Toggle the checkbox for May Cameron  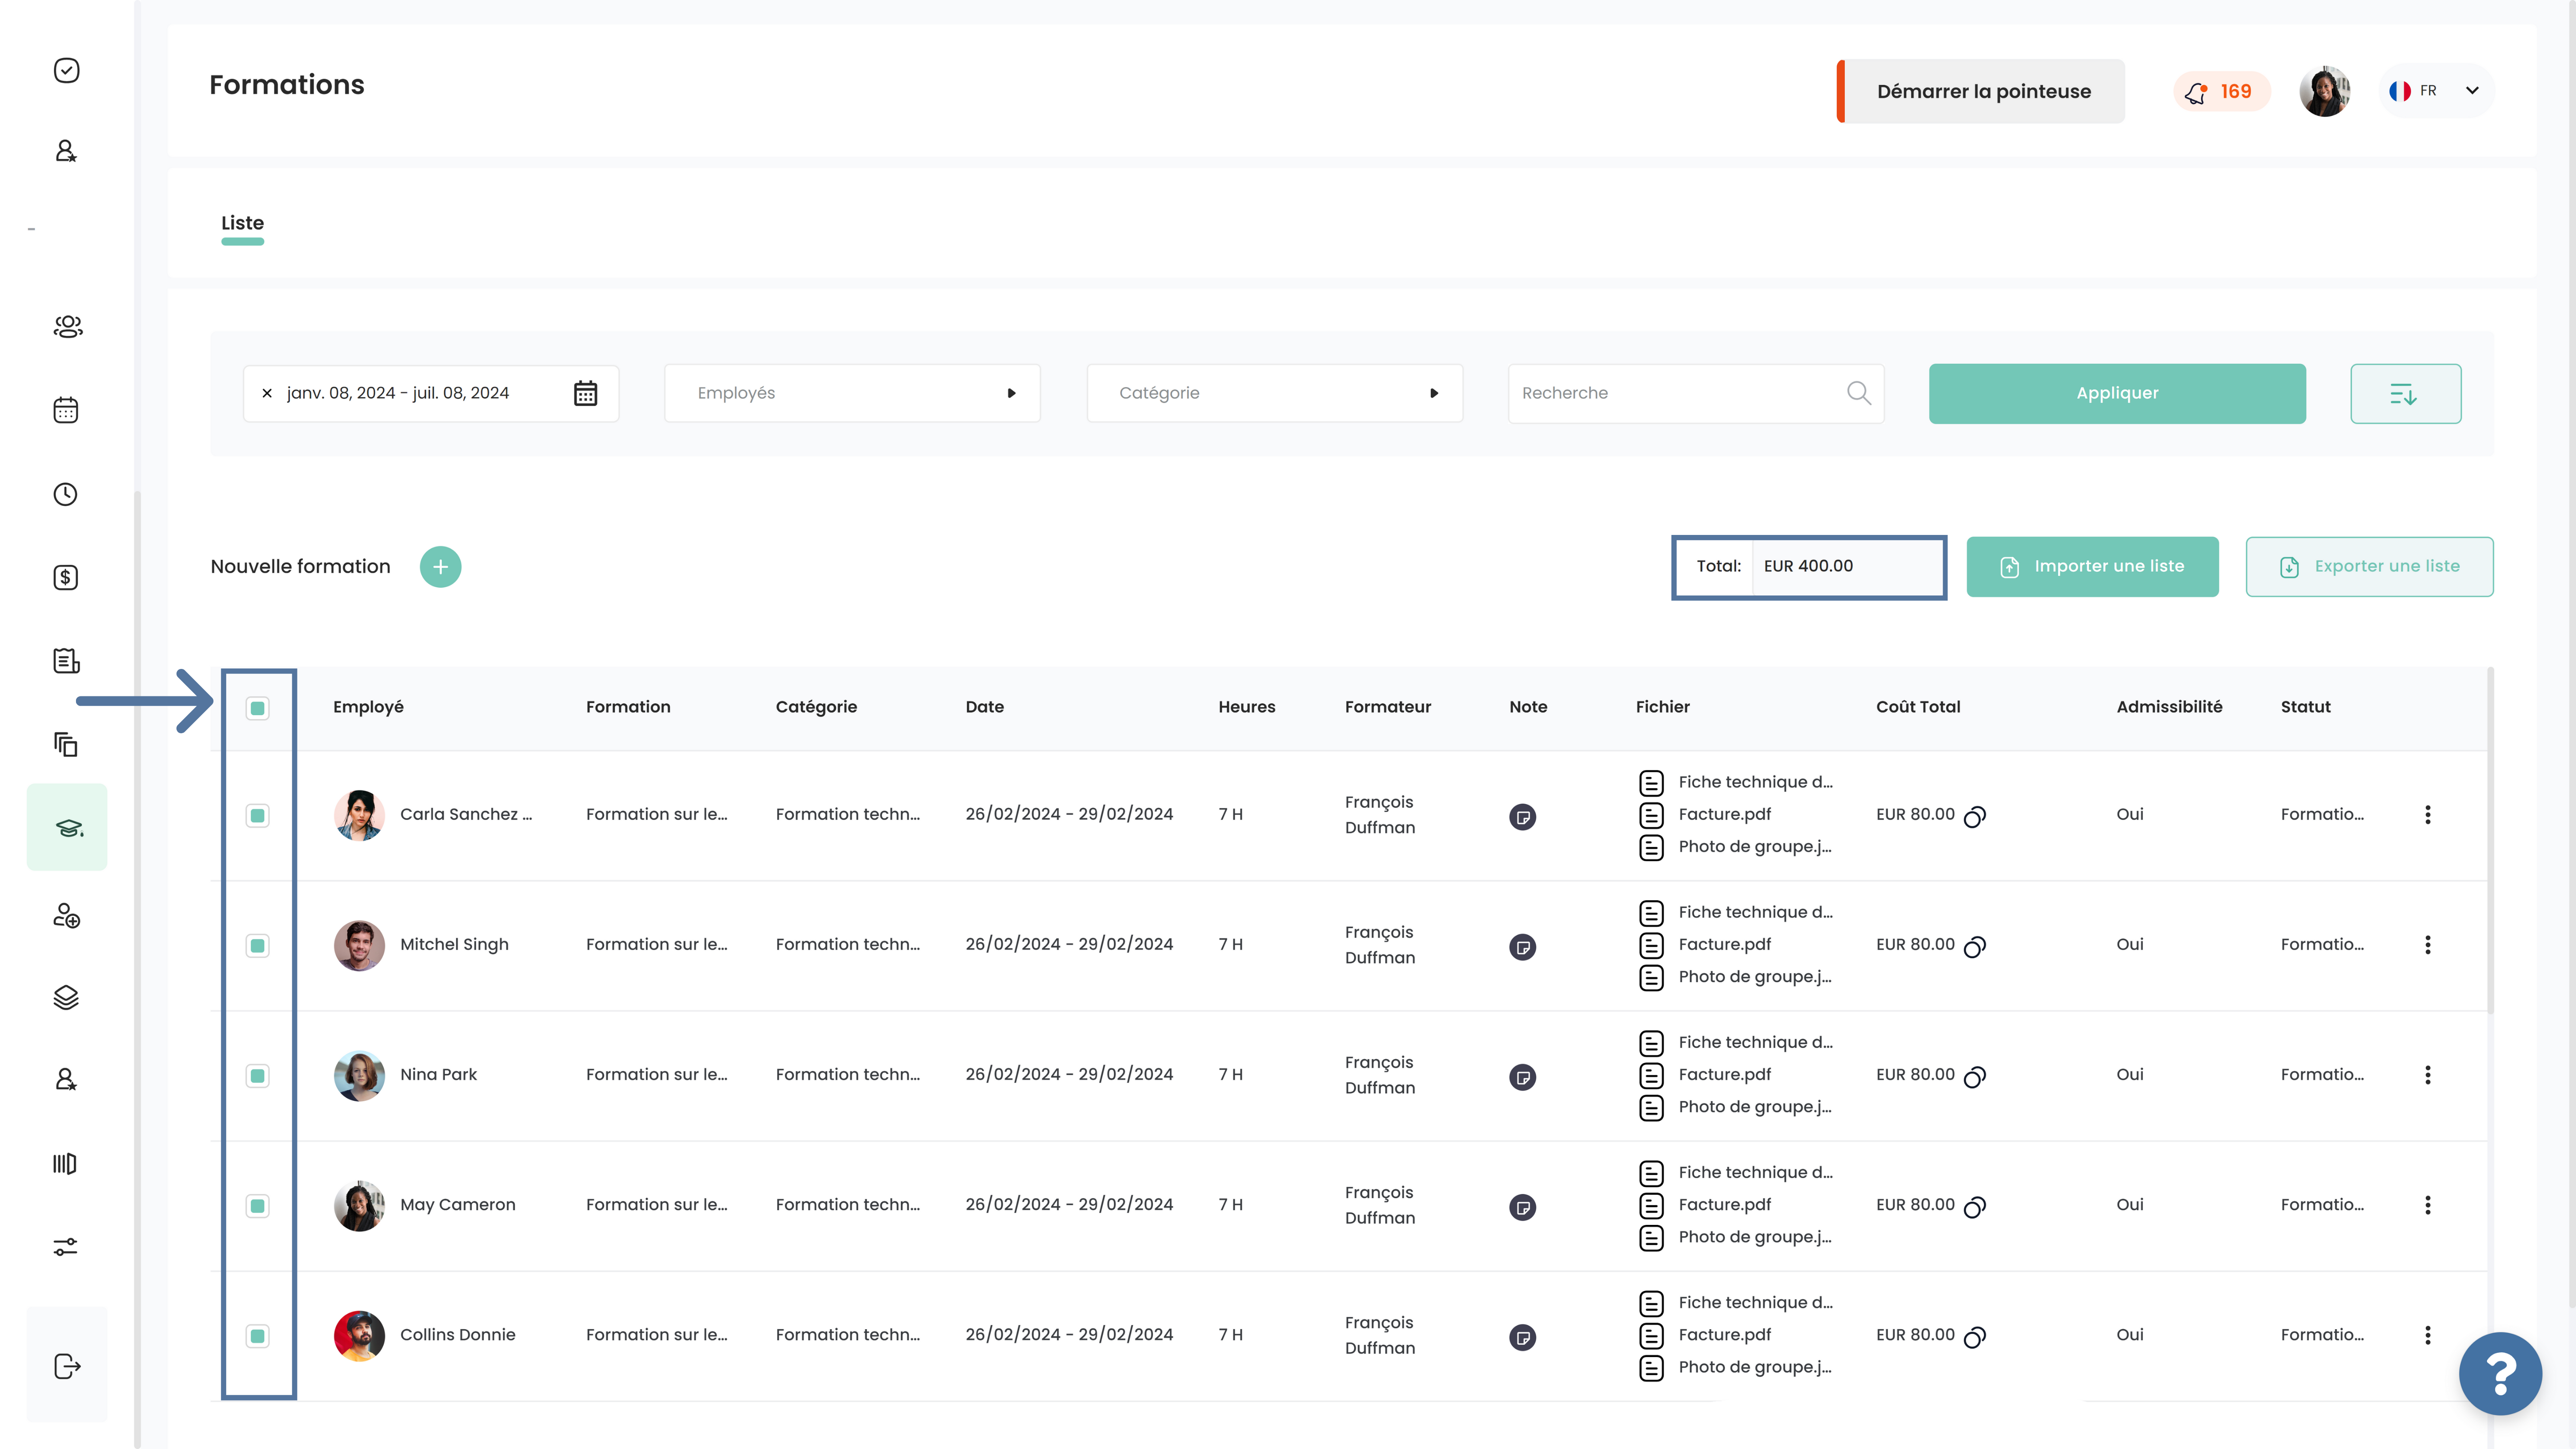point(258,1206)
